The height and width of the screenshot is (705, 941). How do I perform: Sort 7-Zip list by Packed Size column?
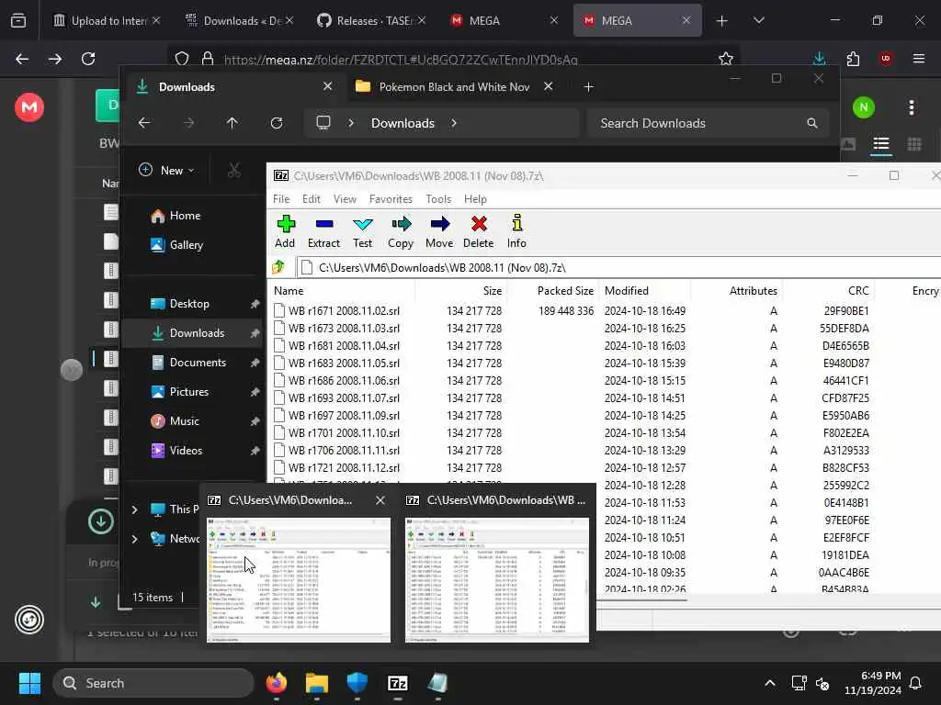[x=552, y=291]
